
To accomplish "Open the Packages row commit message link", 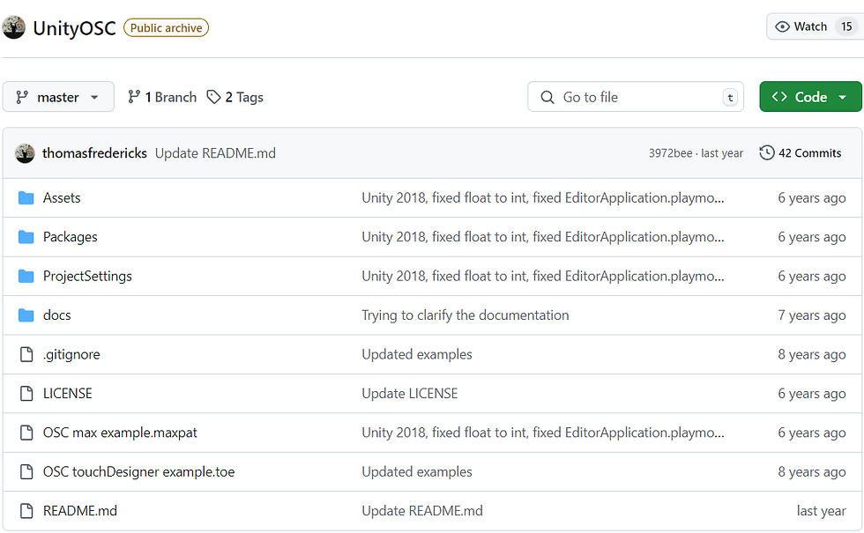I will tap(543, 237).
